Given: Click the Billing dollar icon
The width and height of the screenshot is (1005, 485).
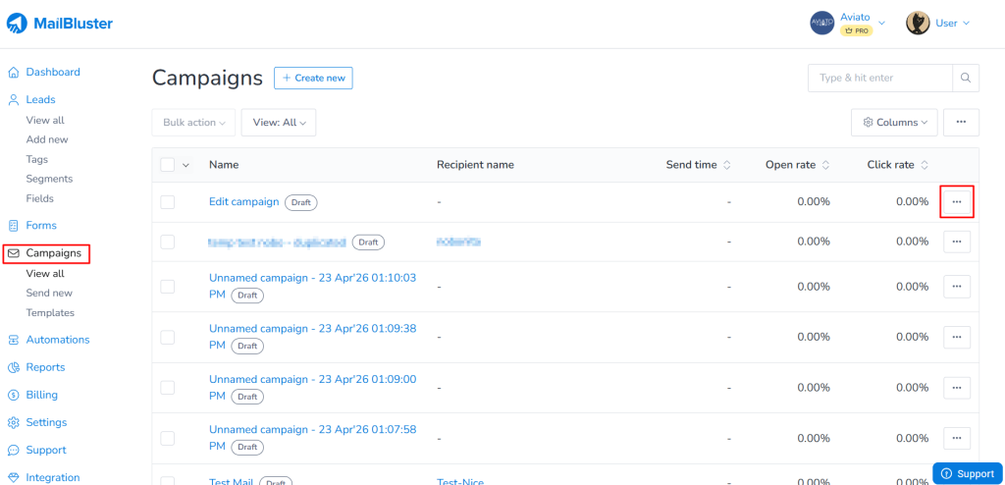Looking at the screenshot, I should (14, 396).
